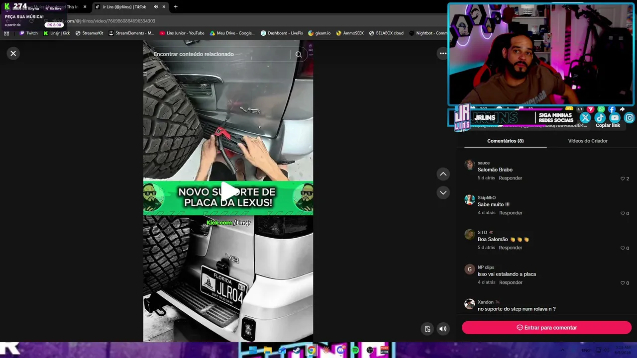Reply to sauce's comment via Responder
The width and height of the screenshot is (637, 358).
511,178
